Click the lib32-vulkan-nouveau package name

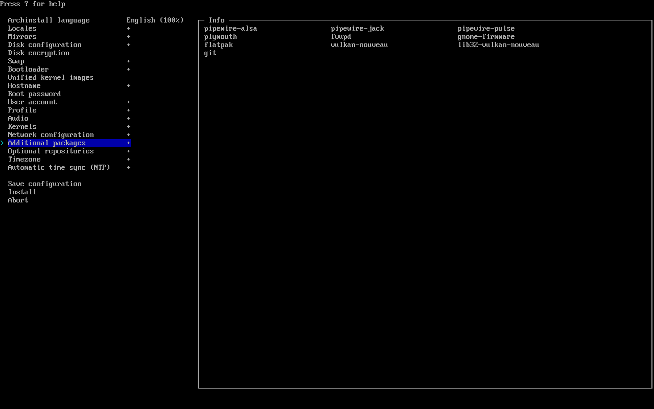(x=498, y=45)
